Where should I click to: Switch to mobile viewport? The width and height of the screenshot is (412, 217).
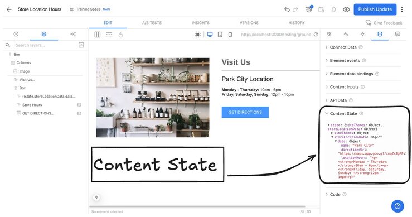[x=230, y=35]
